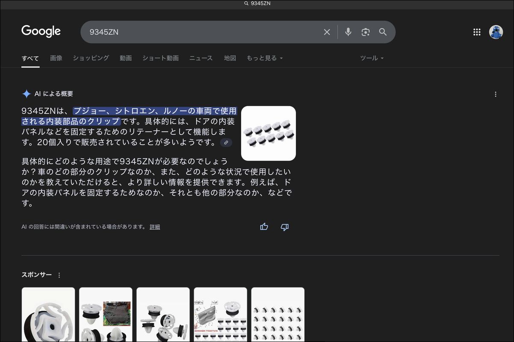Expand the ツール dropdown

point(372,58)
